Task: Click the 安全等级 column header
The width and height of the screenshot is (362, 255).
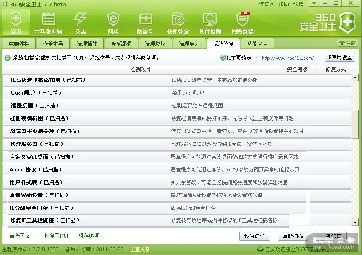Action: pos(297,70)
